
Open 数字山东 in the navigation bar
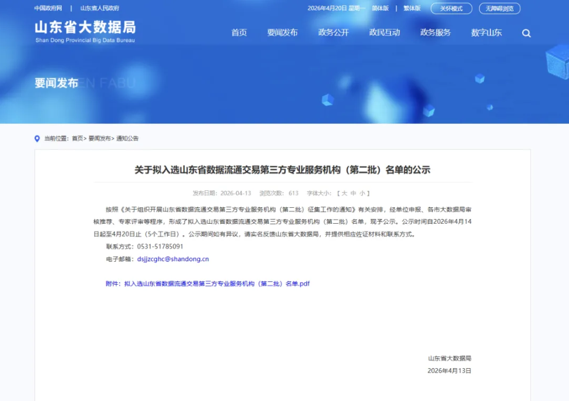point(486,33)
